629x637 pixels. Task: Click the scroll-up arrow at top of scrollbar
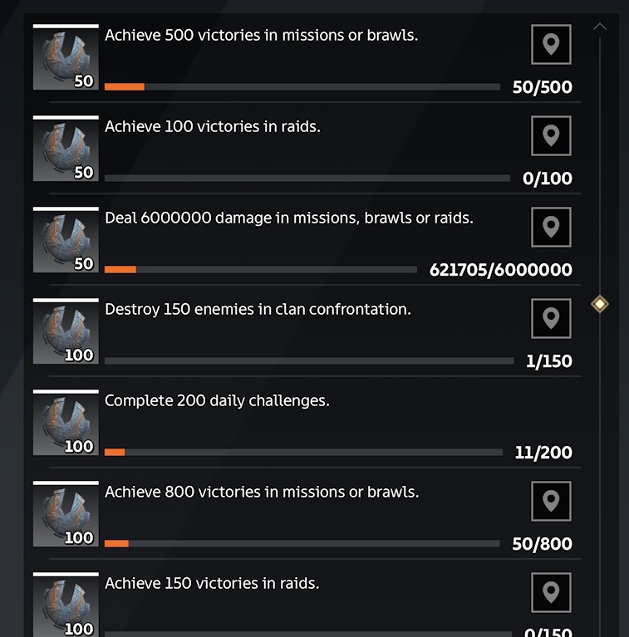coord(600,27)
